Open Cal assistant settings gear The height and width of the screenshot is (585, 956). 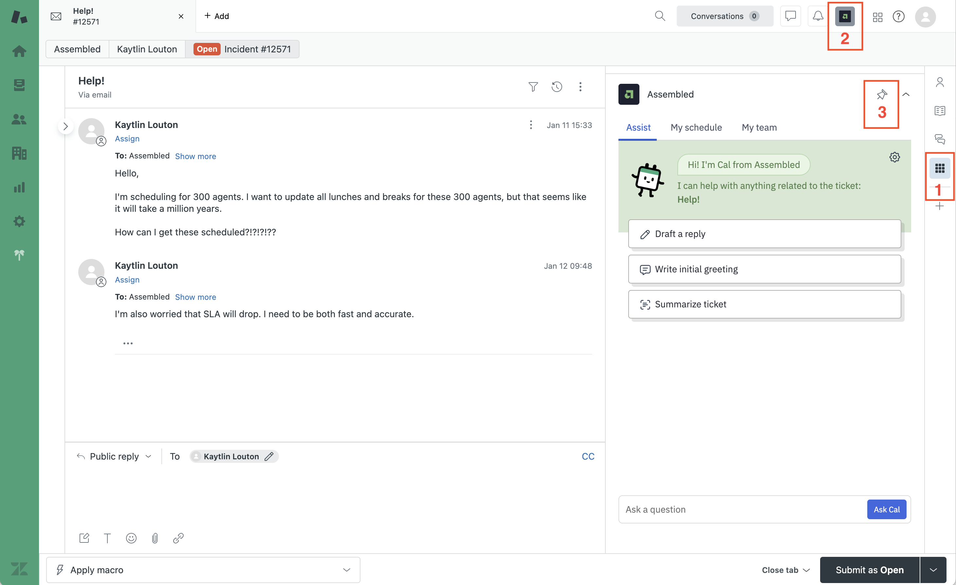(x=895, y=157)
